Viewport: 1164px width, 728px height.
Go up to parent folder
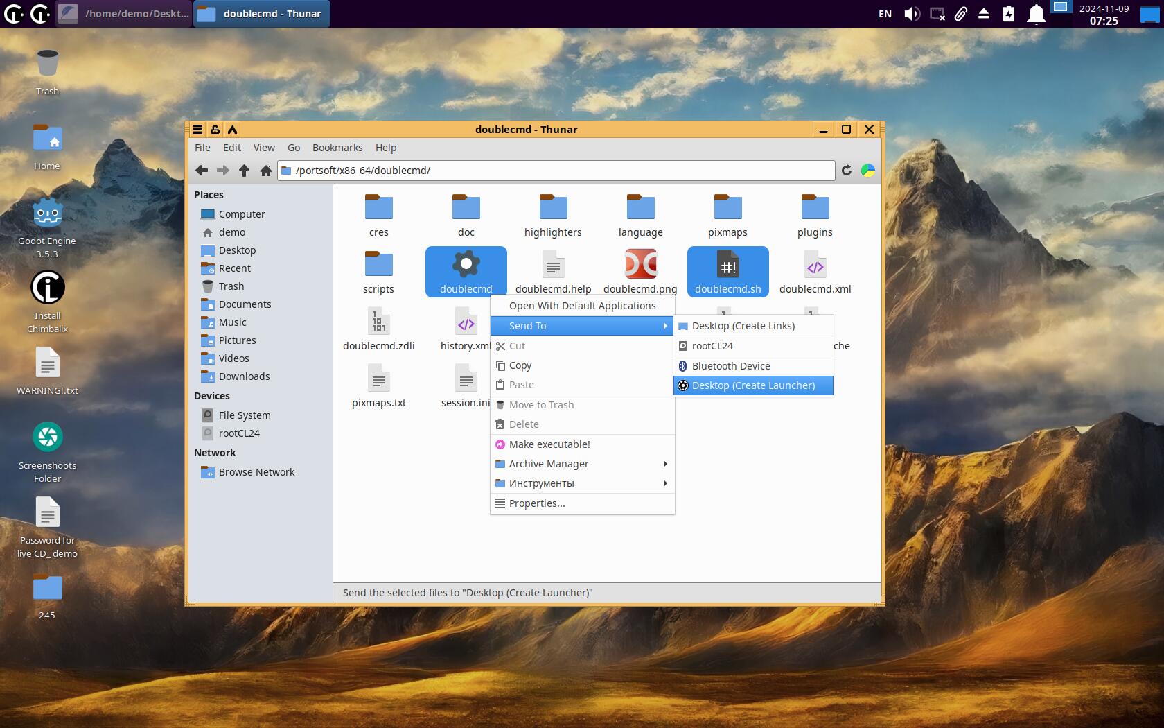click(244, 171)
